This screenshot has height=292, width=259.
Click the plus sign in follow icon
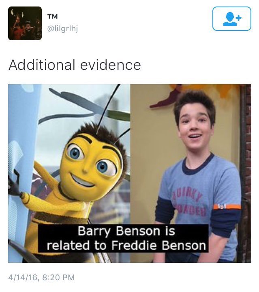pyautogui.click(x=239, y=18)
